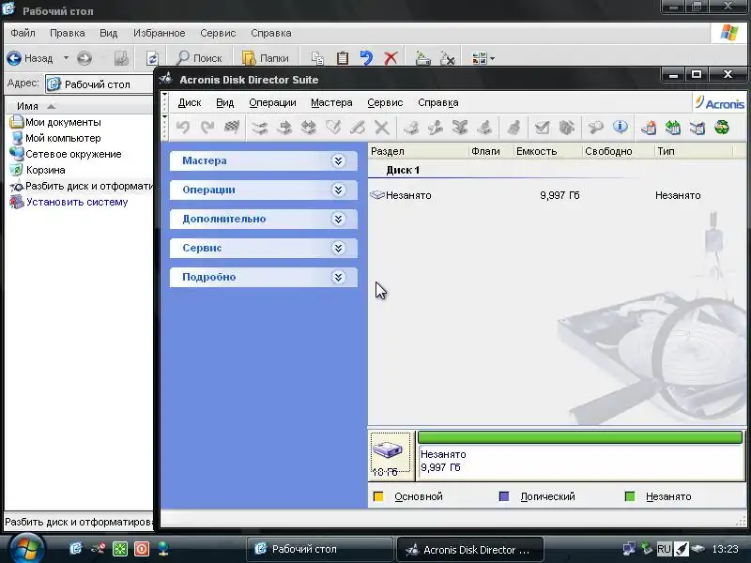Sort by the Имя column header
The width and height of the screenshot is (751, 563).
pyautogui.click(x=79, y=106)
